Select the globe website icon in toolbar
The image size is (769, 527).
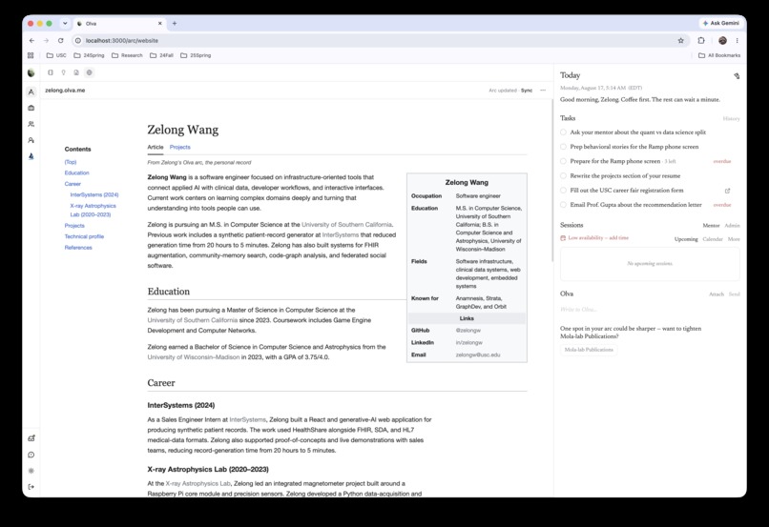90,72
